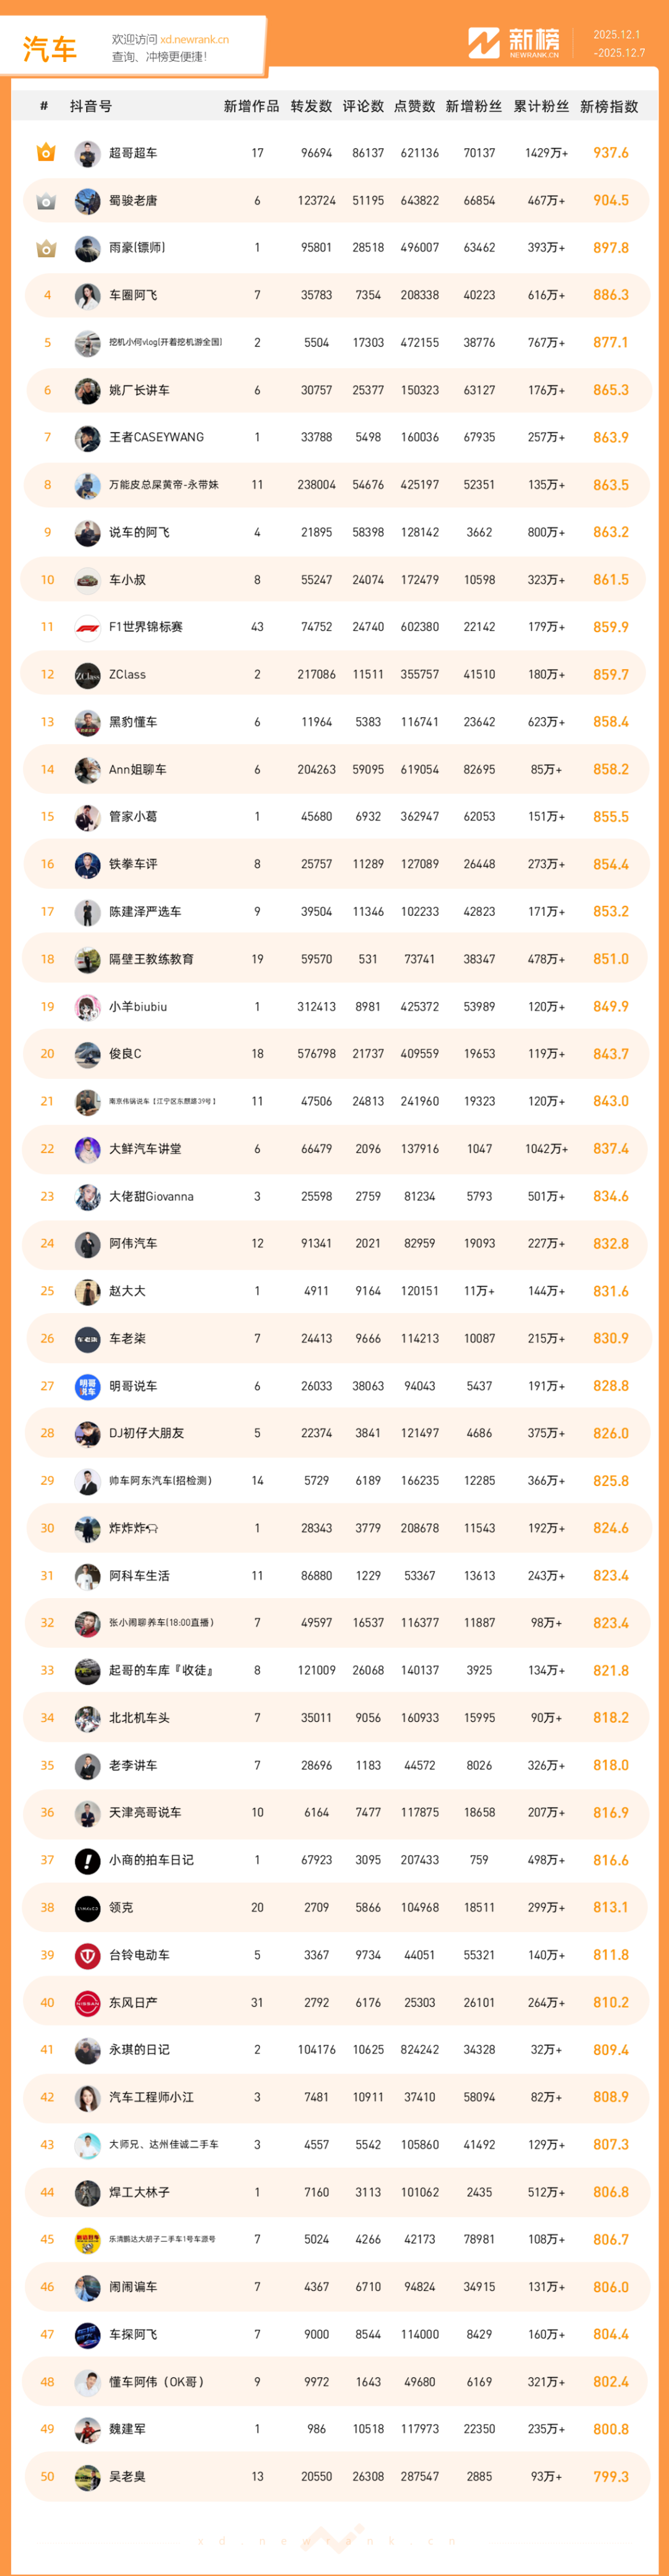Open the xd.newrank.cn link

point(194,40)
